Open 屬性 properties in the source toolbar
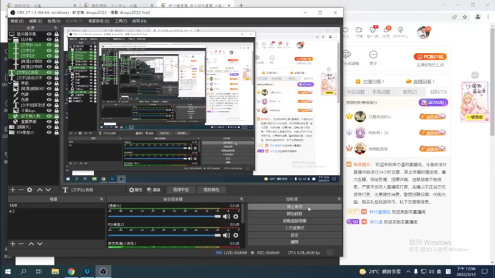 [136, 190]
